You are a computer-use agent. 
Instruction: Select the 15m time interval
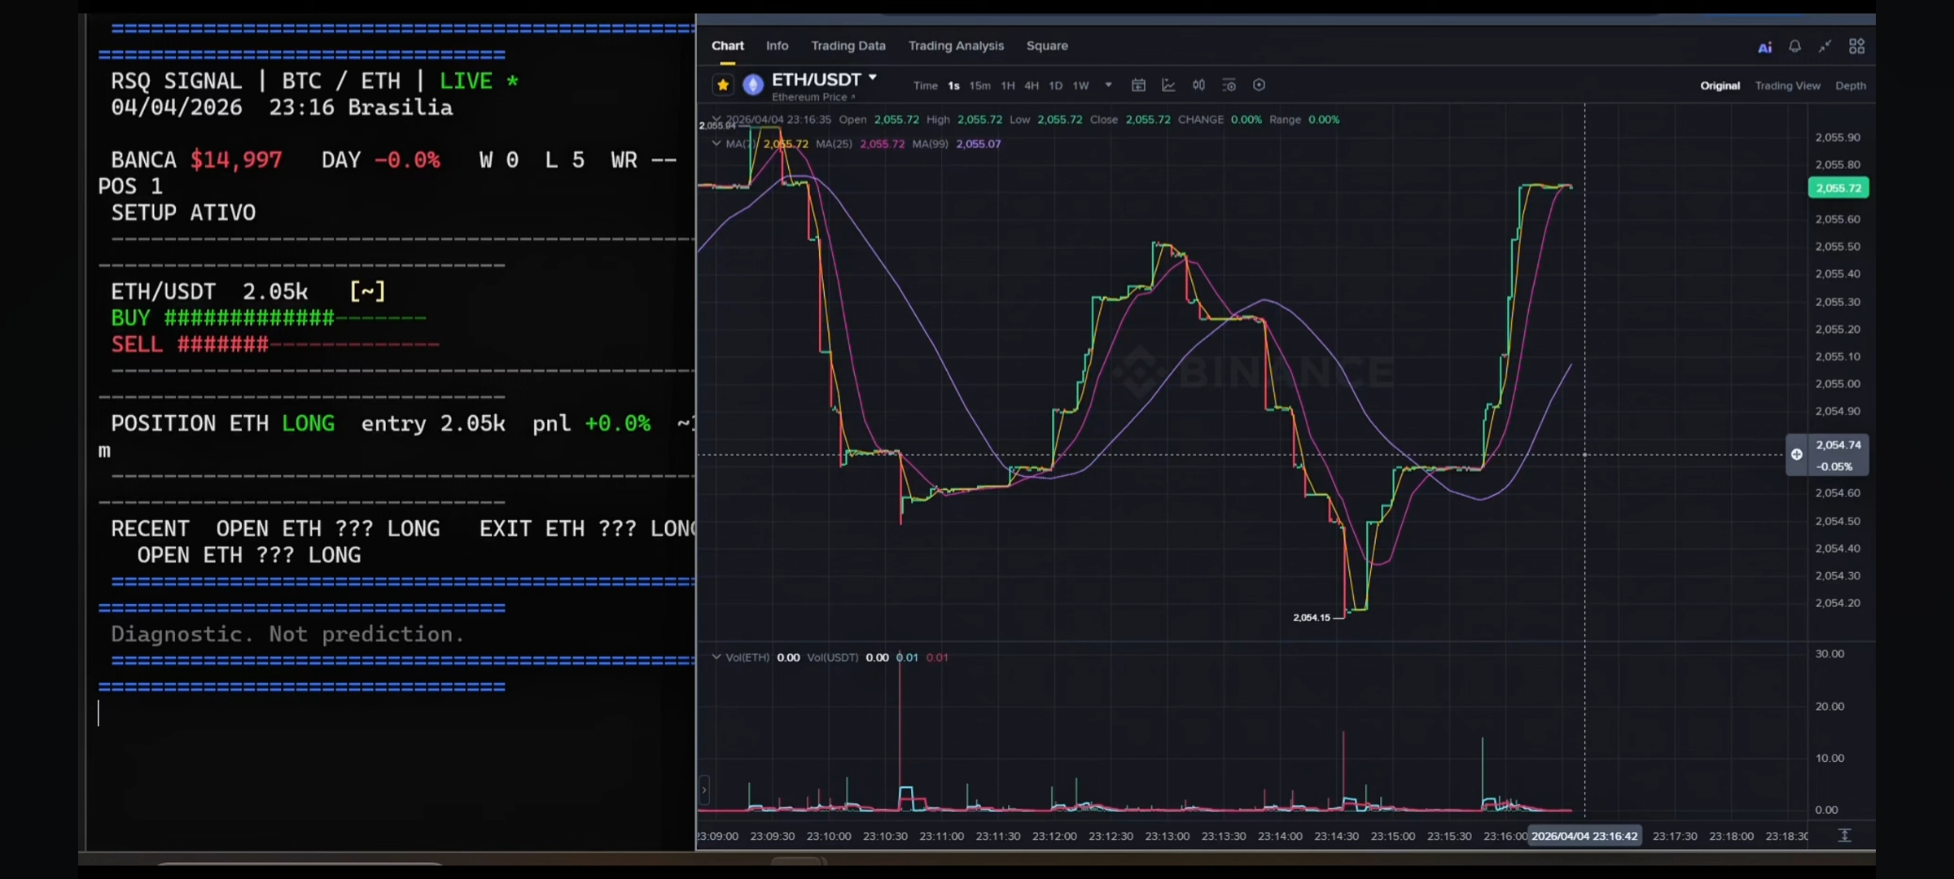click(979, 85)
